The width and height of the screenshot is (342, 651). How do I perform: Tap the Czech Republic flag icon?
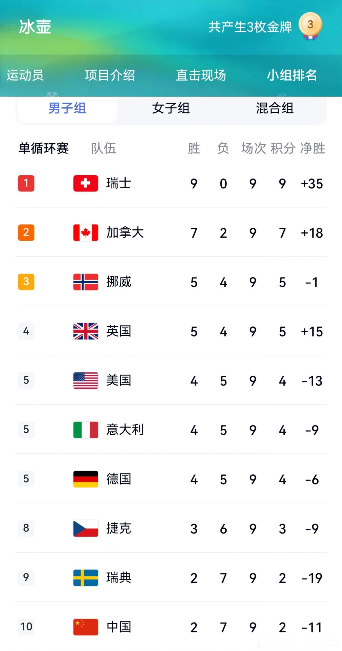(86, 528)
